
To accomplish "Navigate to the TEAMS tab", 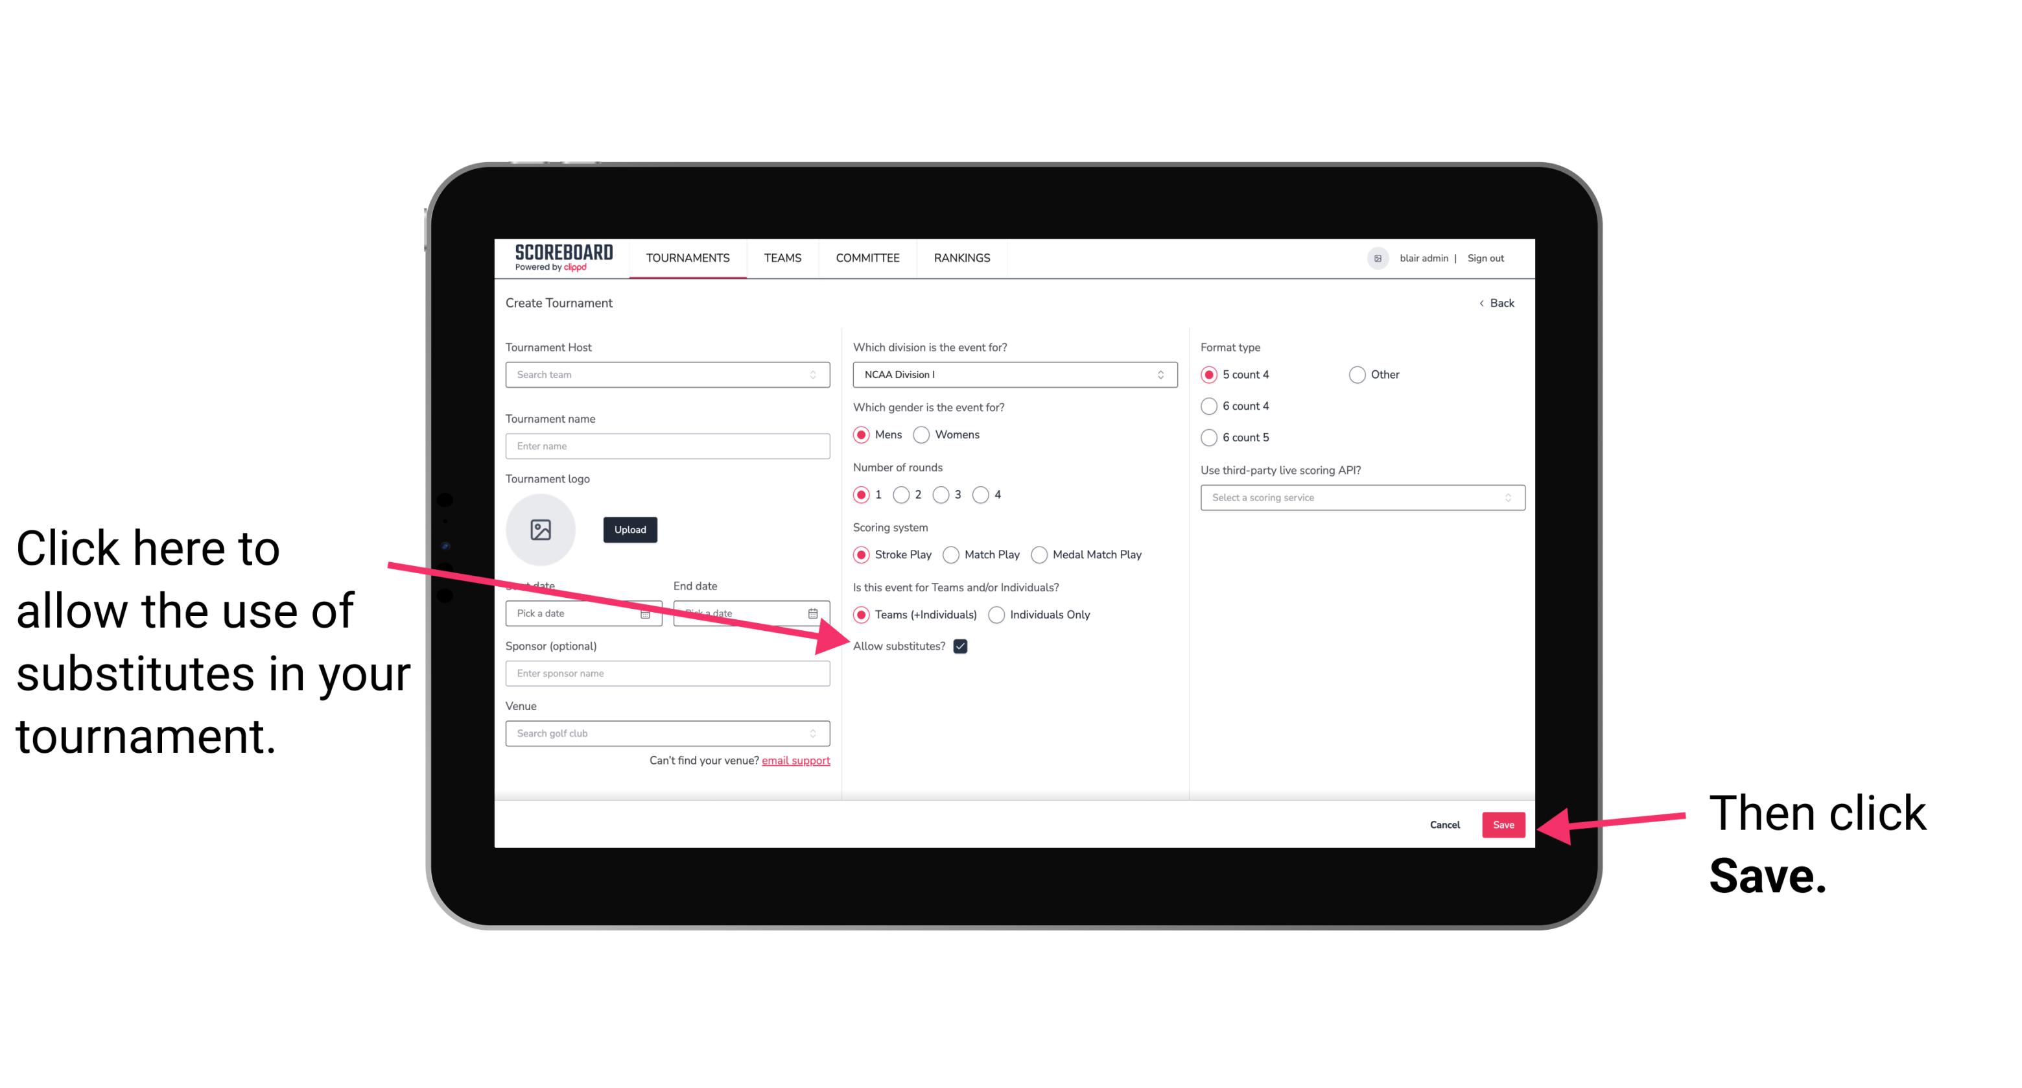I will point(783,257).
